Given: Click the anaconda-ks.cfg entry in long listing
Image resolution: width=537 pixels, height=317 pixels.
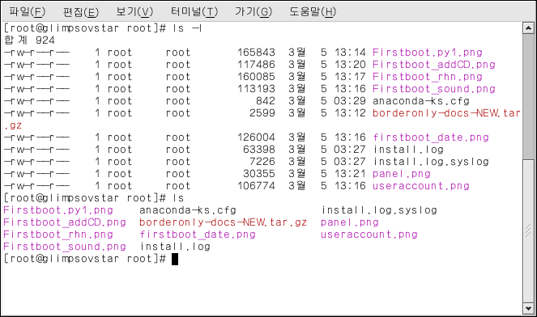Looking at the screenshot, I should (421, 101).
